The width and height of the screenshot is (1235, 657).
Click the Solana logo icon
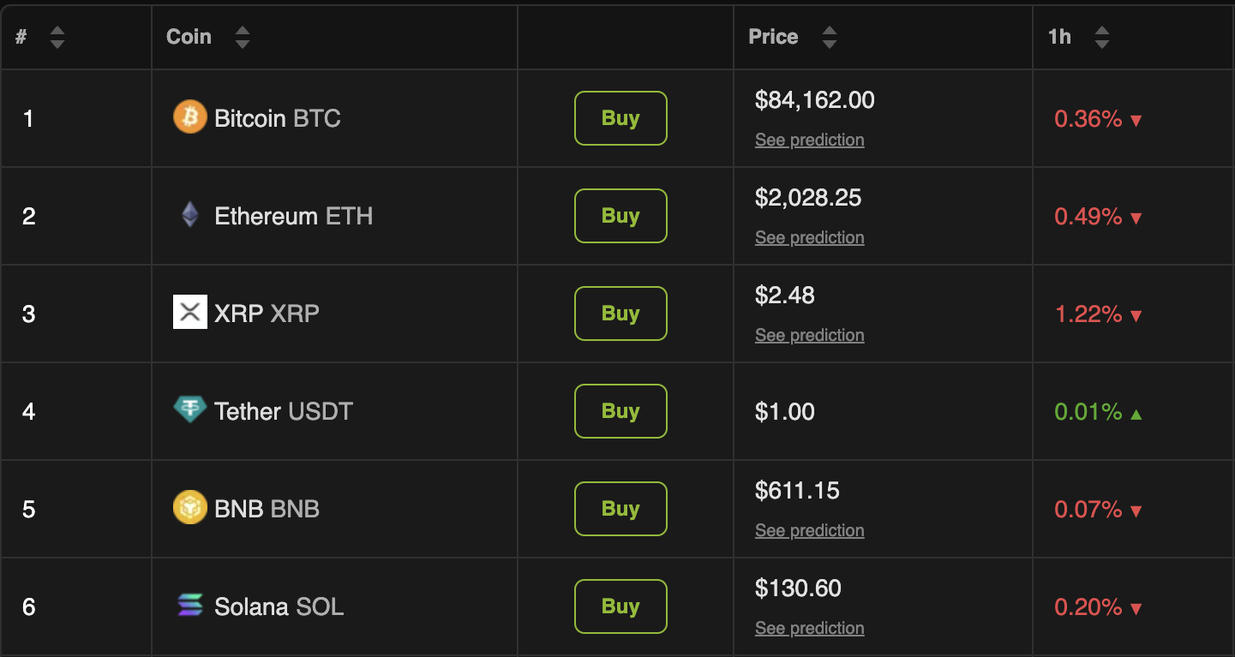pos(189,606)
